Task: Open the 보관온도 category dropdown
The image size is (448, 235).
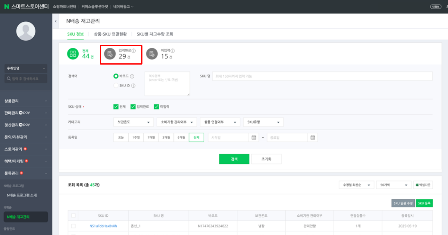Action: point(134,122)
